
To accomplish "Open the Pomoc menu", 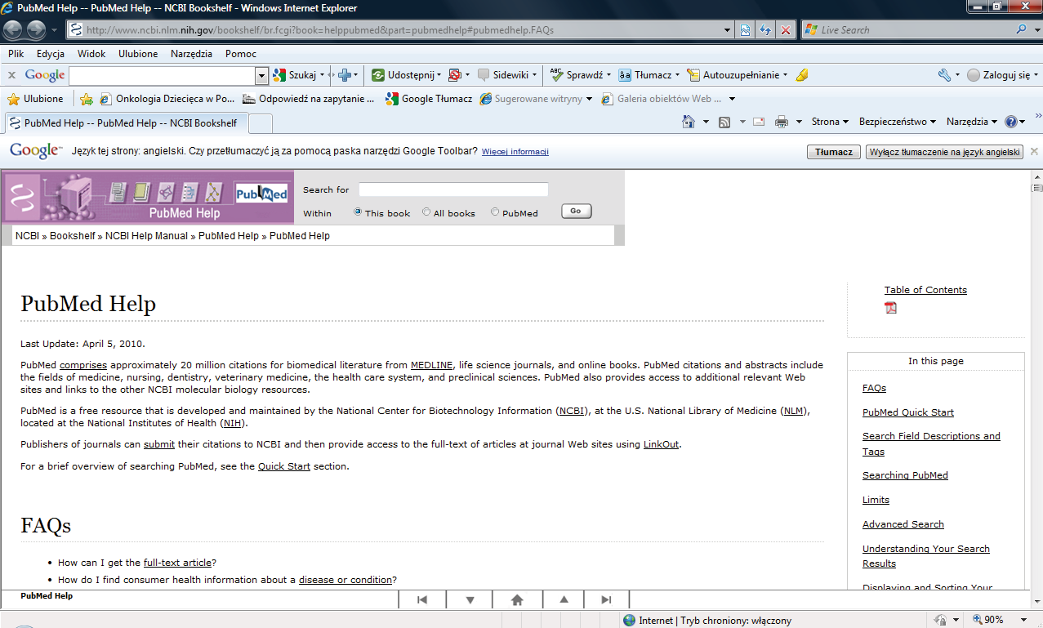I will click(241, 54).
